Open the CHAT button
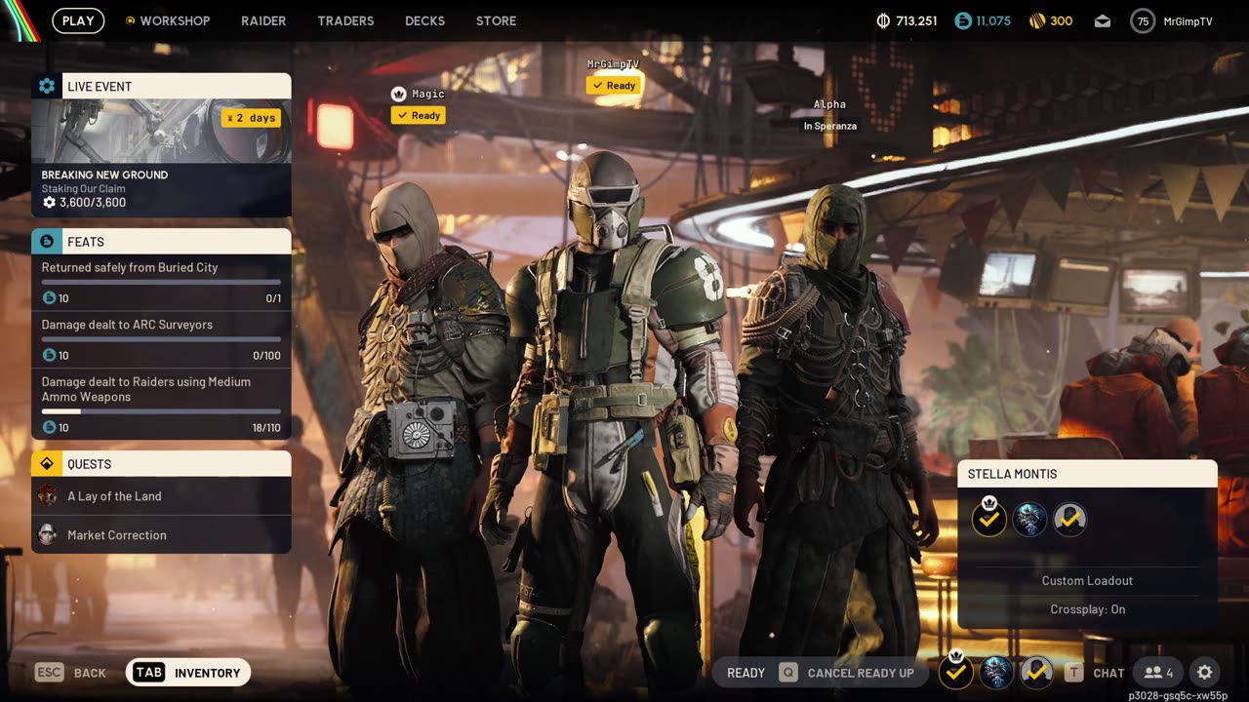 (1108, 673)
